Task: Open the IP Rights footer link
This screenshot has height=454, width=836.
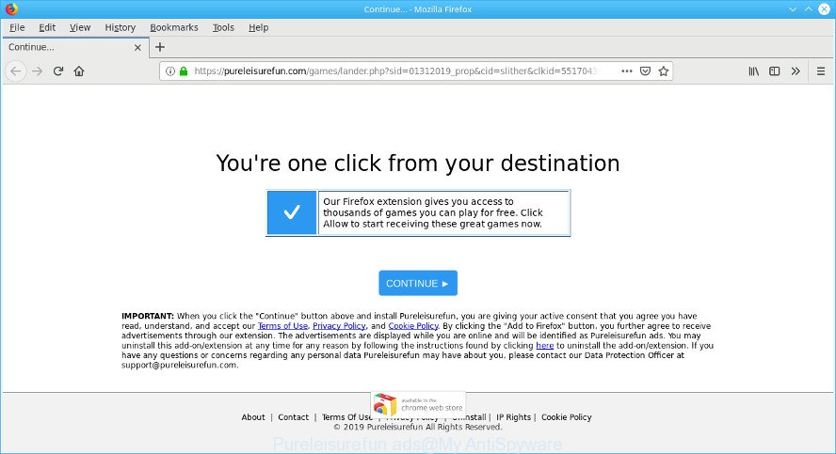Action: (513, 417)
